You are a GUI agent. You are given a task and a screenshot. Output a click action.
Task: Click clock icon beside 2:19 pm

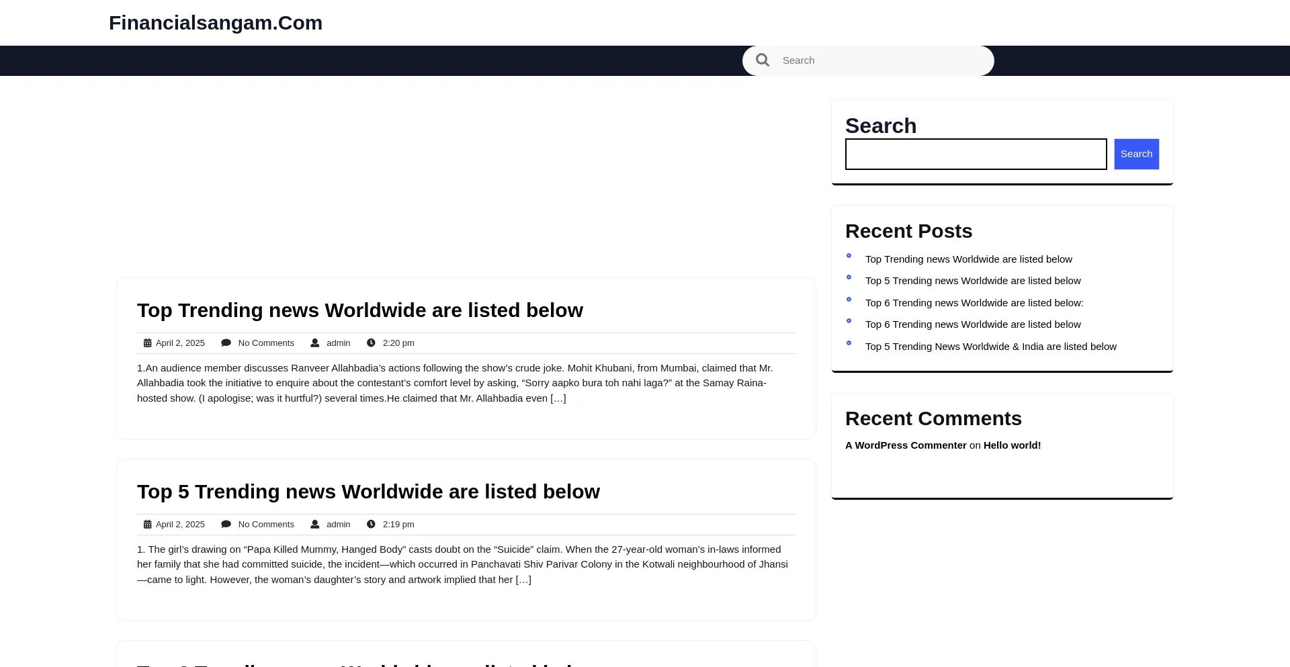click(371, 525)
